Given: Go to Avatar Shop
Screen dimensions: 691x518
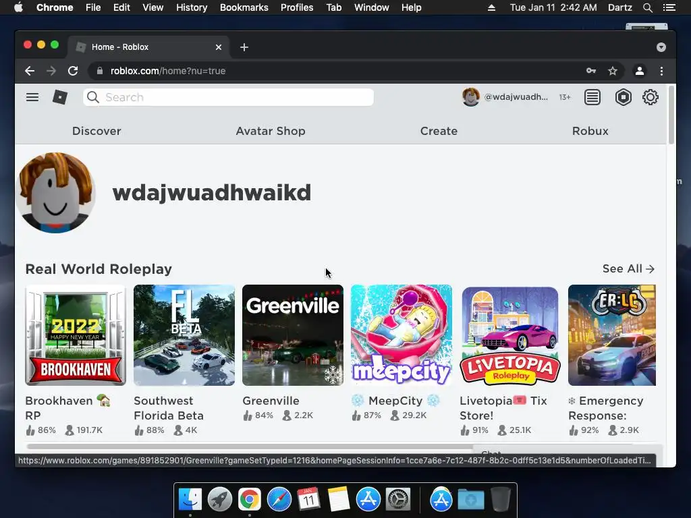Looking at the screenshot, I should 271,131.
